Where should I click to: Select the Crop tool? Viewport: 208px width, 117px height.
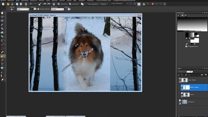pyautogui.click(x=2, y=29)
